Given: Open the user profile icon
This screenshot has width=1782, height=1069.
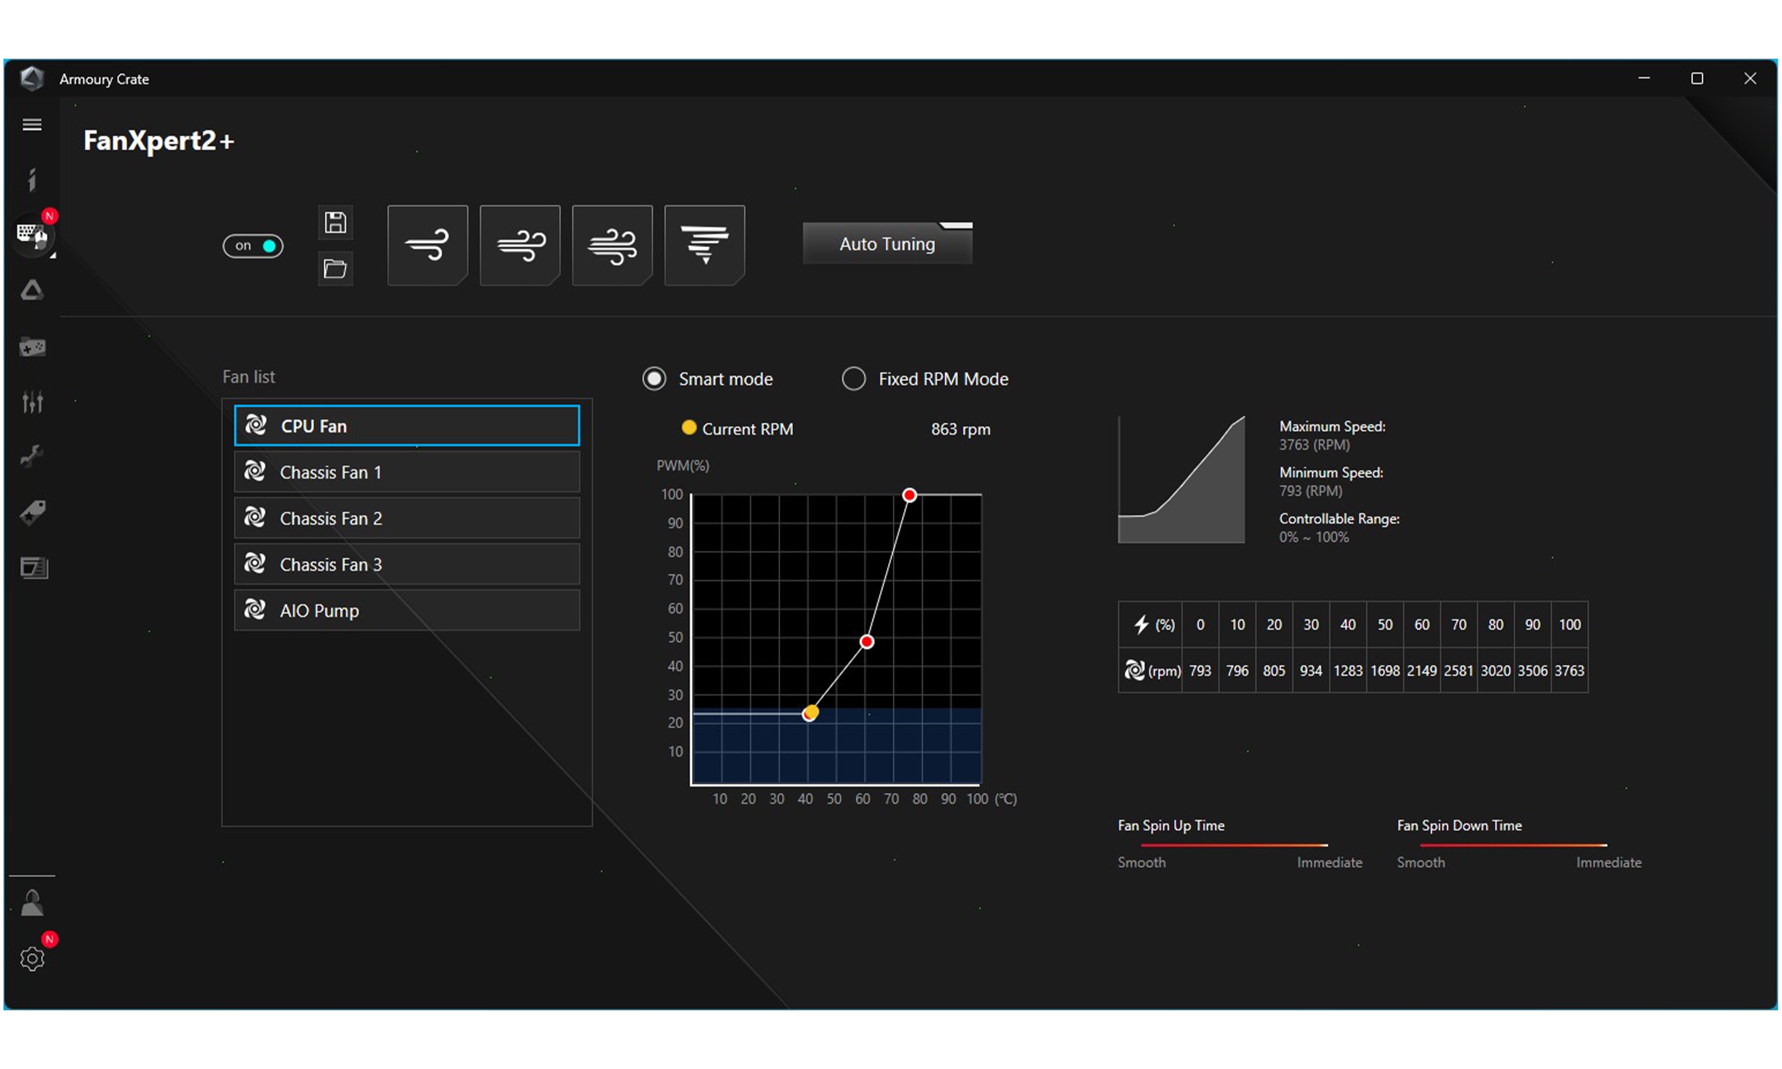Looking at the screenshot, I should [x=32, y=903].
